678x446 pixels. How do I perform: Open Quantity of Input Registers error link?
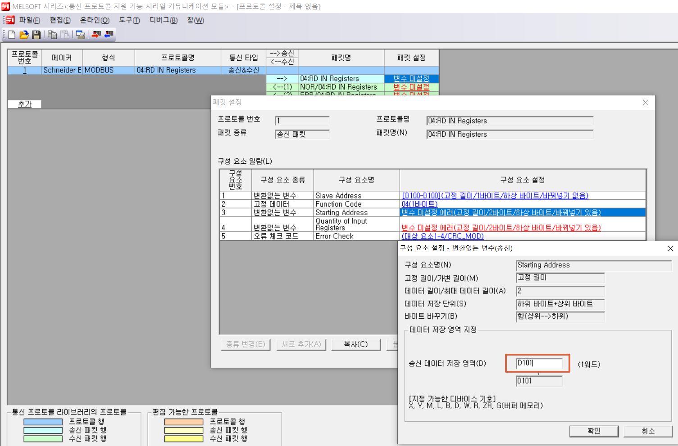pos(501,228)
